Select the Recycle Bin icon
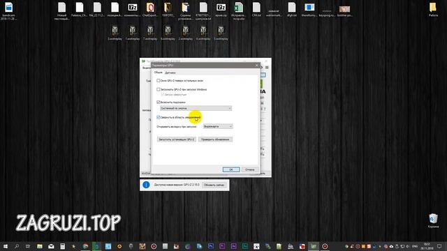 (433, 221)
